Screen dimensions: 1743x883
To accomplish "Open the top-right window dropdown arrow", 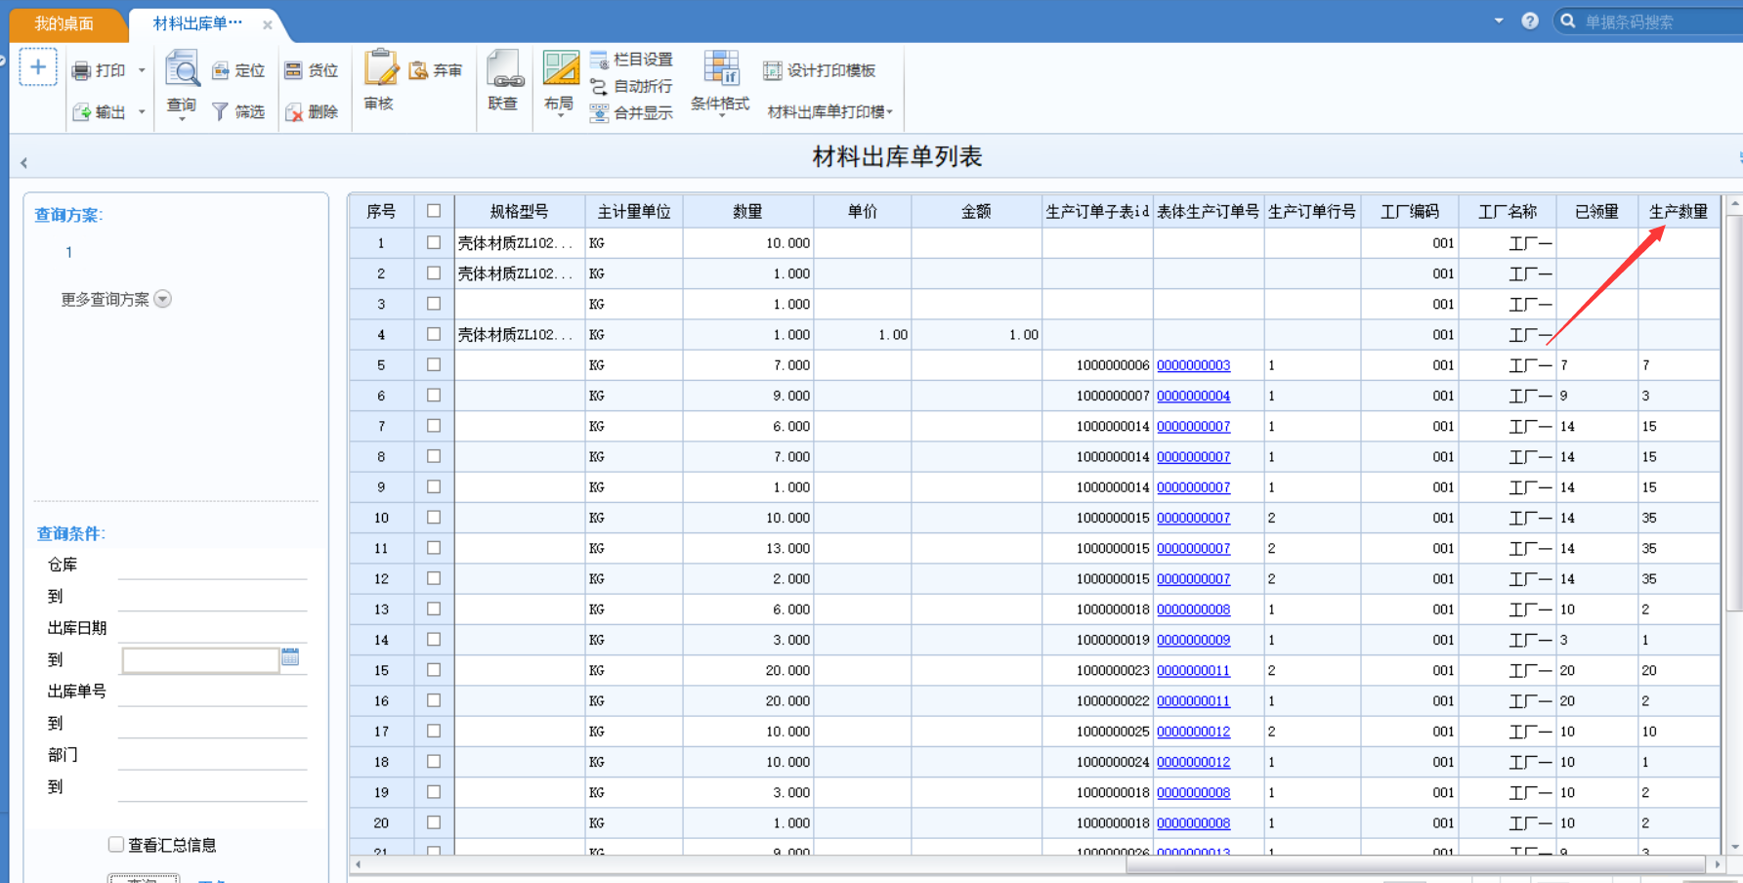I will [x=1499, y=21].
